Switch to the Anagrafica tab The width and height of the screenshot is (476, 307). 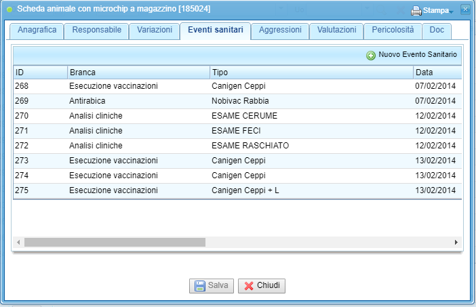pos(37,30)
